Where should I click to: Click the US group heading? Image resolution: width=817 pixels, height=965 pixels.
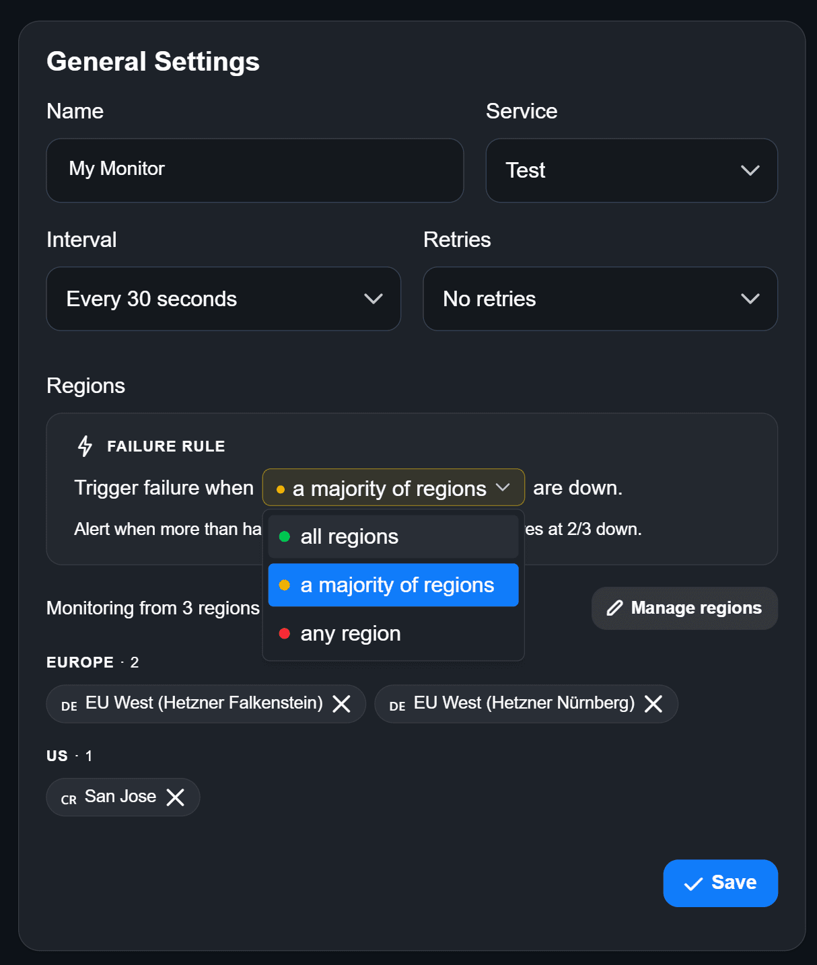(x=57, y=756)
